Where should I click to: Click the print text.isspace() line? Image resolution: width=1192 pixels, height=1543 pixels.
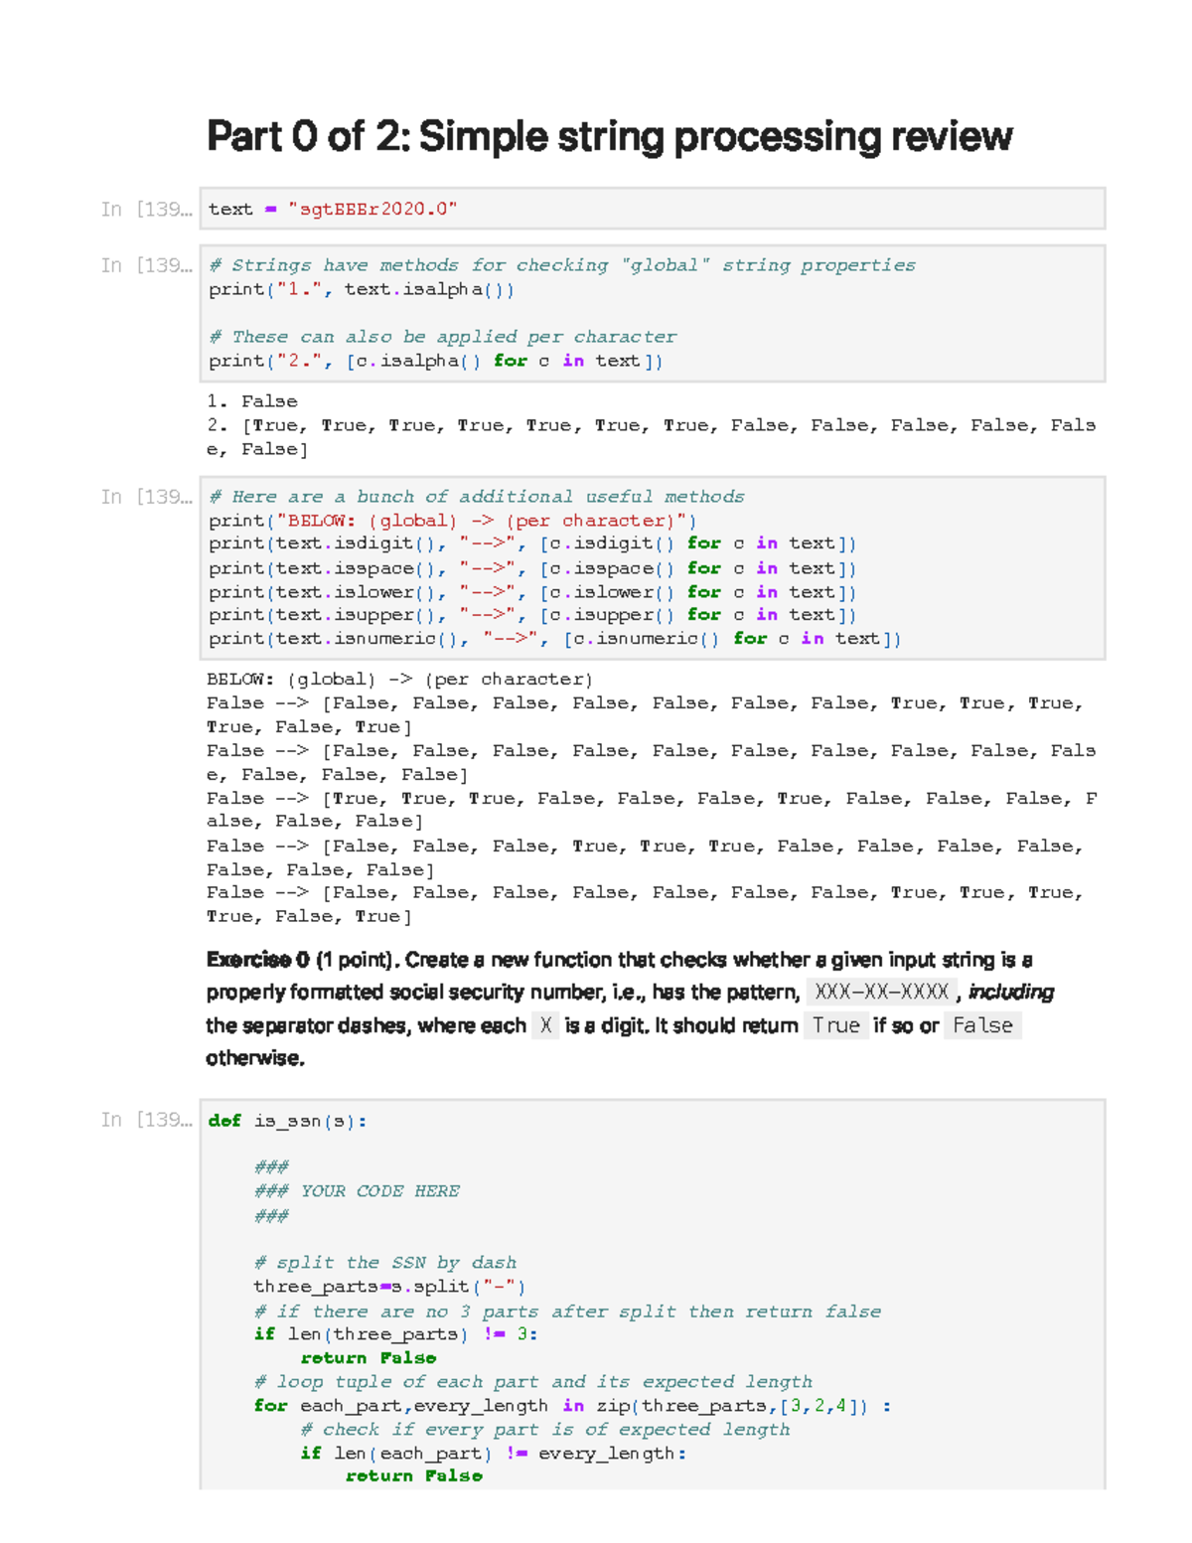click(x=531, y=568)
